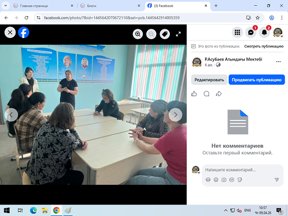Go back to the previous page

click(6, 18)
